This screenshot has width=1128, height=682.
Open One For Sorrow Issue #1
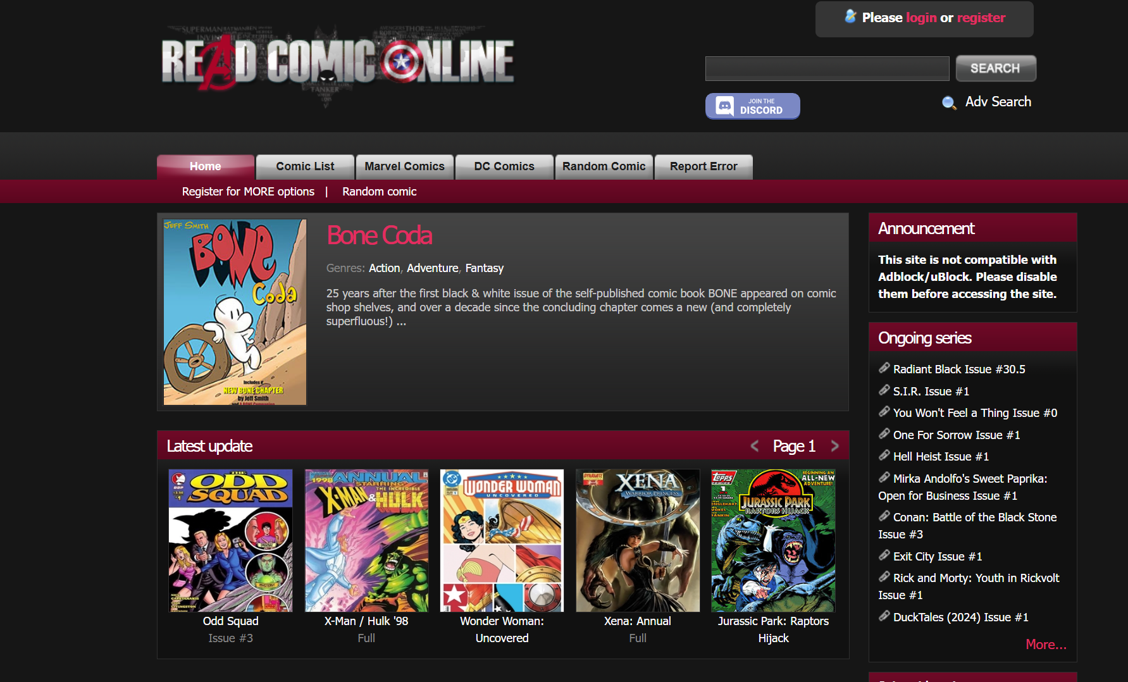957,435
